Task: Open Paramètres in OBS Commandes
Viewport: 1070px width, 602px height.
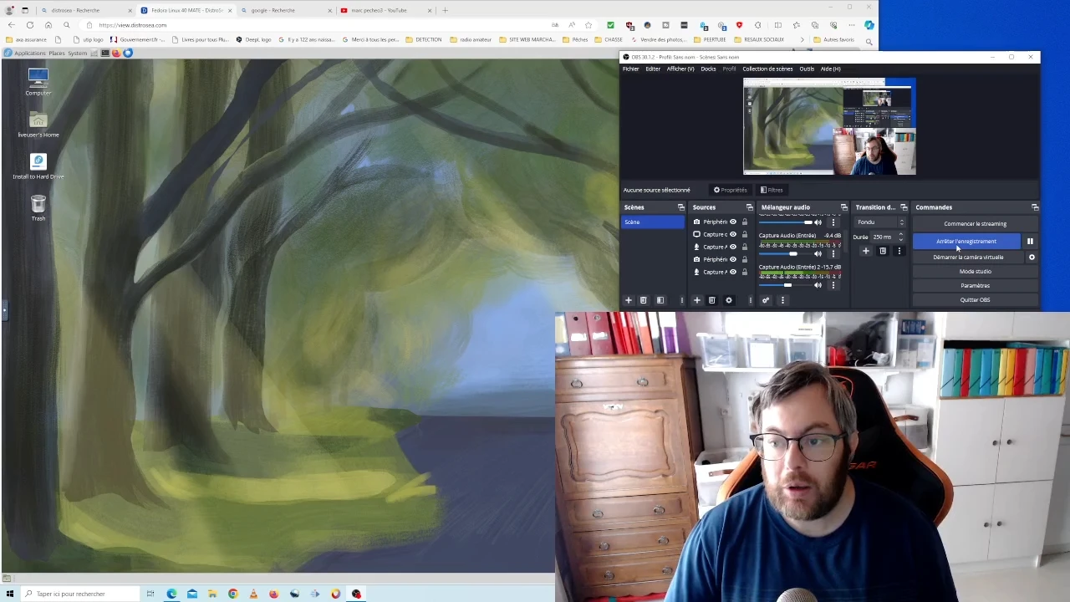Action: point(975,286)
